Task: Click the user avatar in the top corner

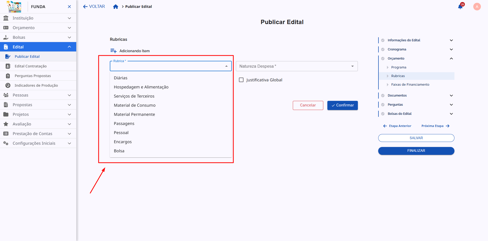Action: coord(477,7)
